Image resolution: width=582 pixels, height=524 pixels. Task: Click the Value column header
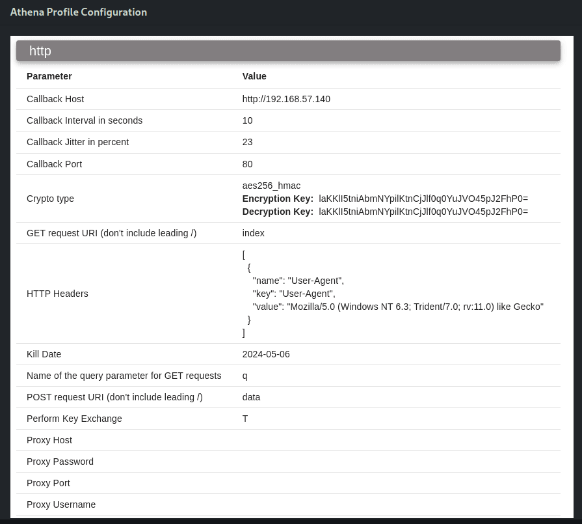254,76
